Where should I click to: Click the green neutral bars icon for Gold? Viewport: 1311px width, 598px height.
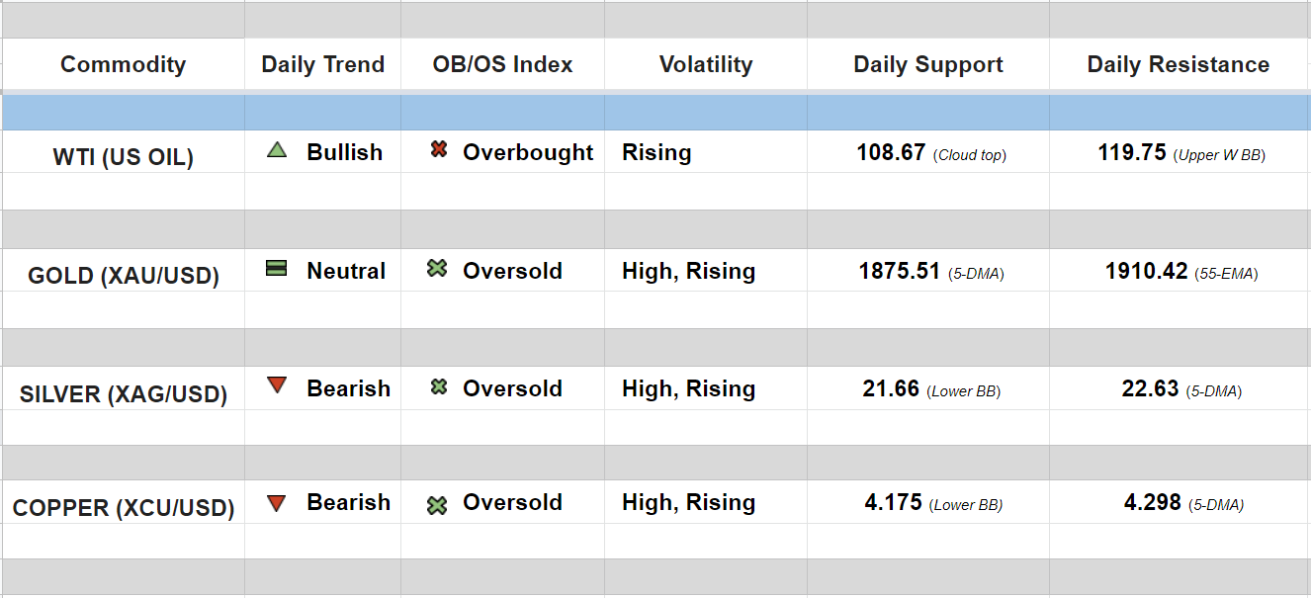(277, 268)
